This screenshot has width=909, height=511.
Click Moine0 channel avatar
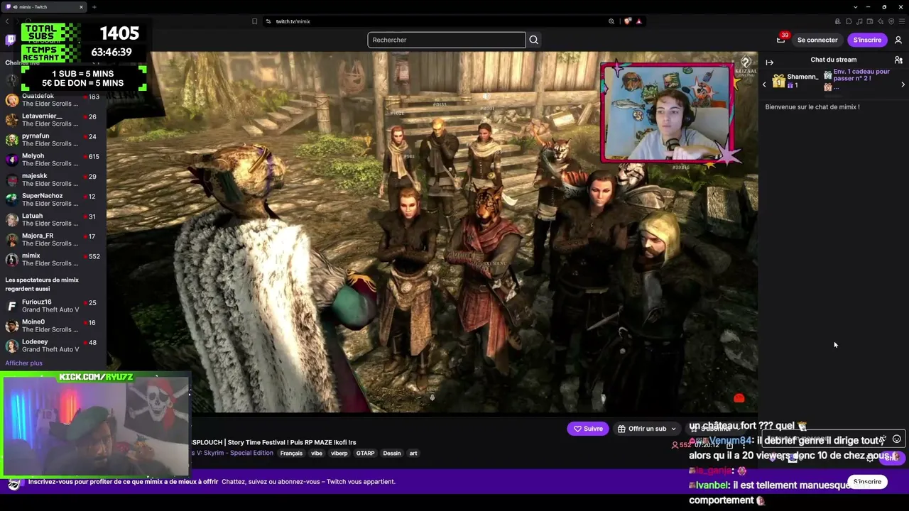tap(12, 326)
